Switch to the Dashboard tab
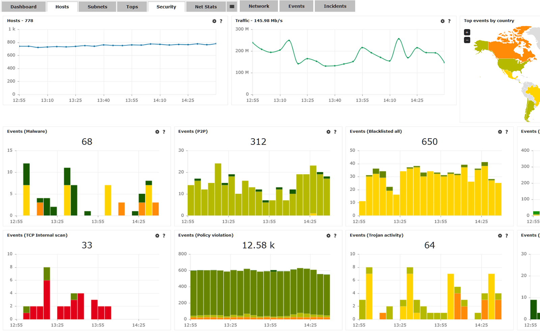 point(23,7)
